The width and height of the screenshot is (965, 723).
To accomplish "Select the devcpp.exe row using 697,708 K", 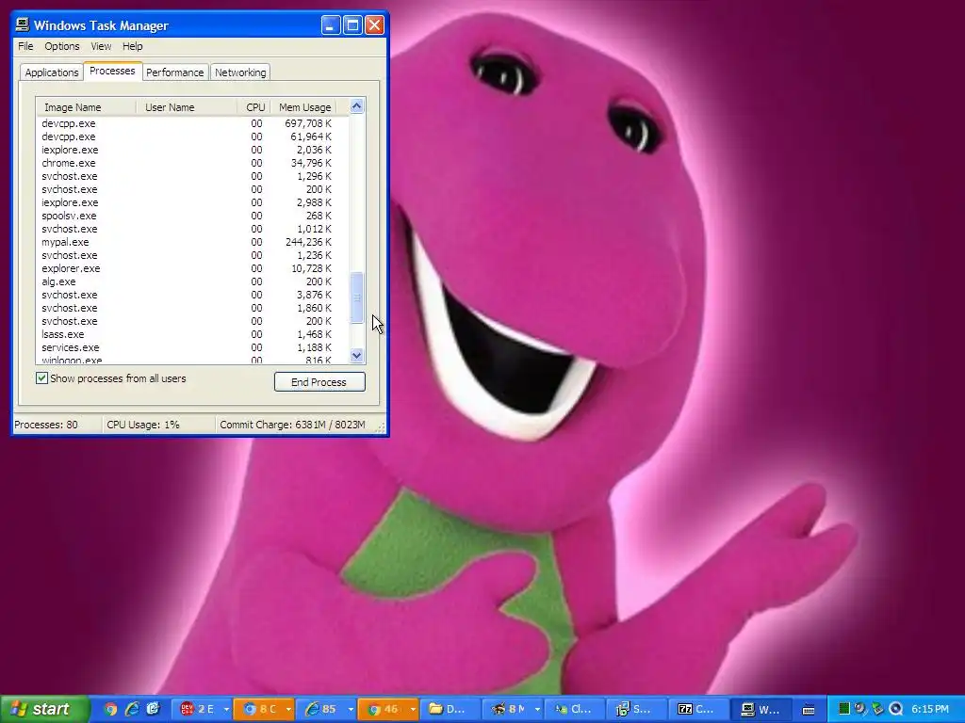I will click(192, 123).
